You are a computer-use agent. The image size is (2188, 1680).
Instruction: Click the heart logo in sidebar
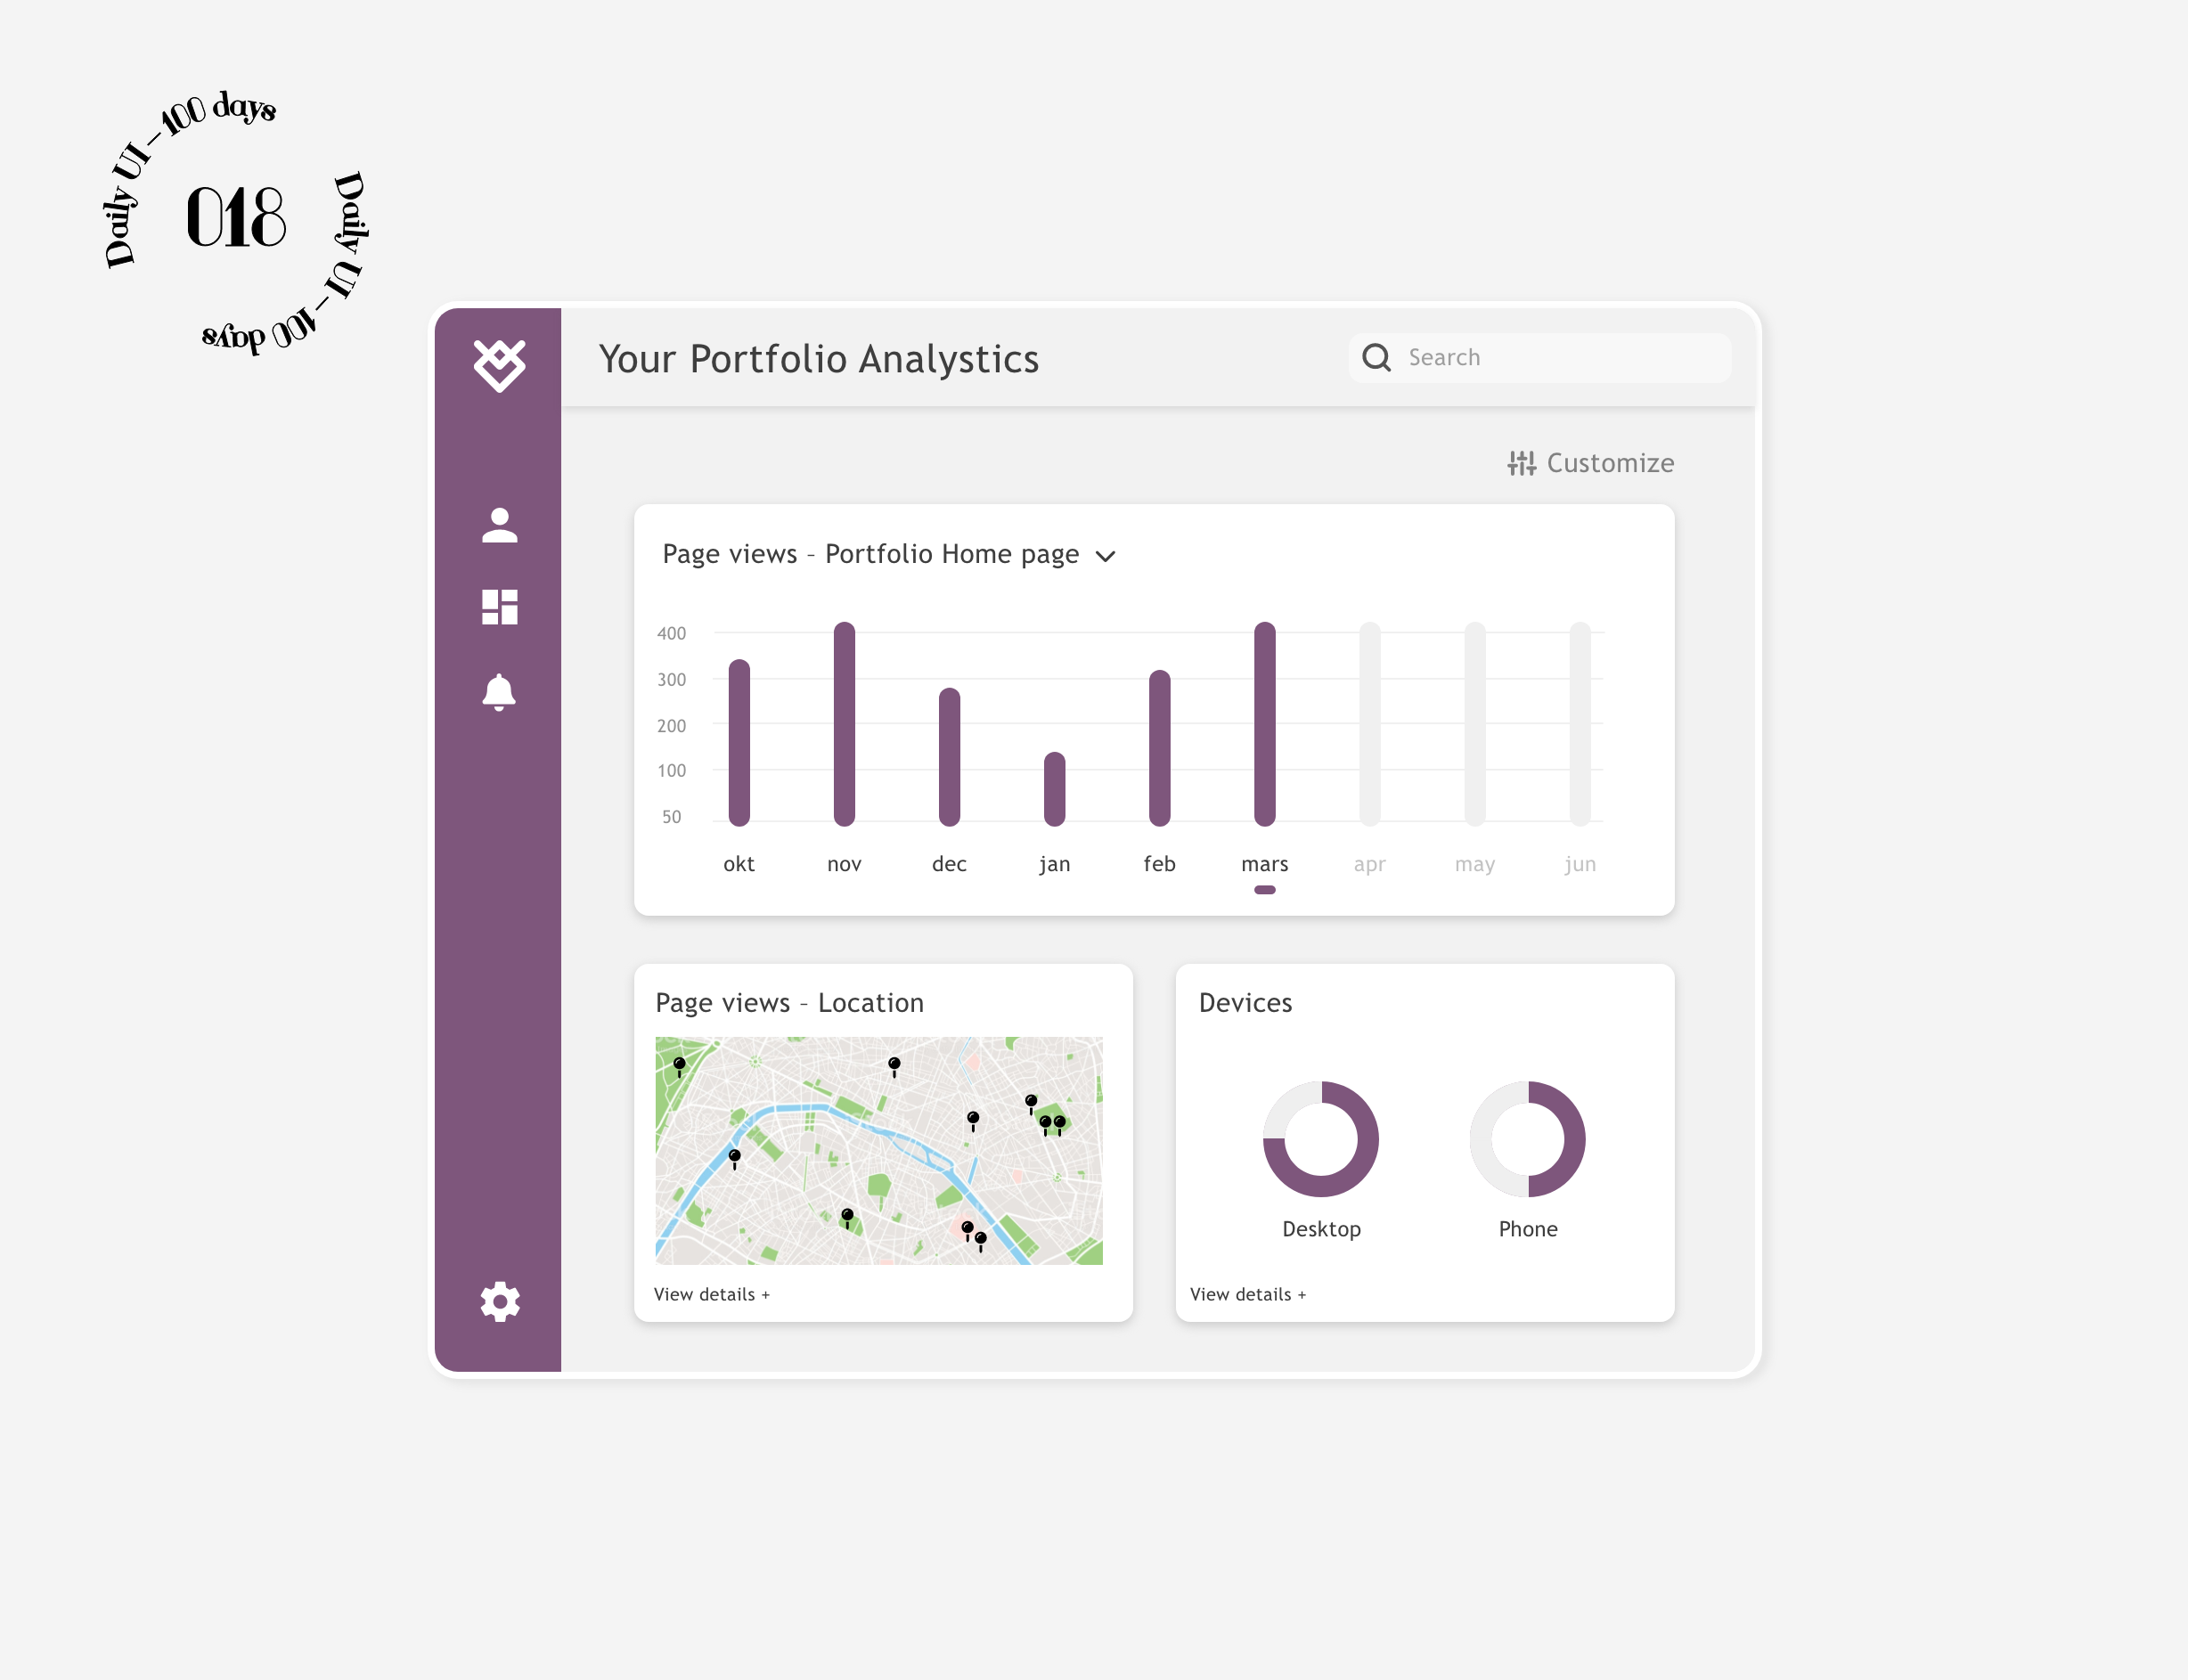pyautogui.click(x=499, y=364)
